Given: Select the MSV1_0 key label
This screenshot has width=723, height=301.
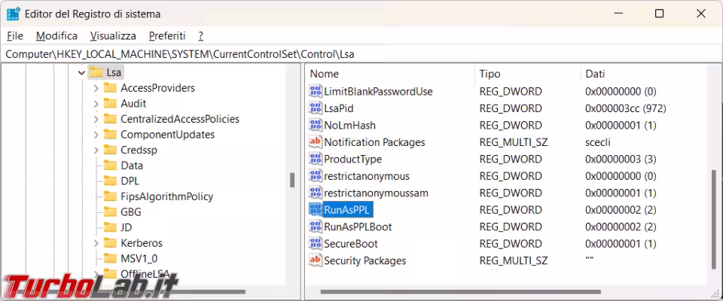Looking at the screenshot, I should click(139, 258).
